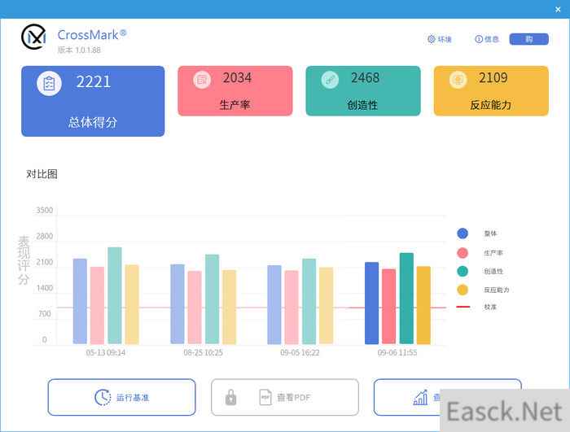570x432 pixels.
Task: Click the 信息 info link
Action: 492,39
